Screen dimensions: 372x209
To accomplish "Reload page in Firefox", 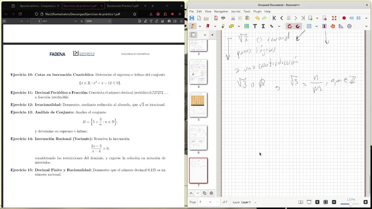I will click(x=20, y=14).
